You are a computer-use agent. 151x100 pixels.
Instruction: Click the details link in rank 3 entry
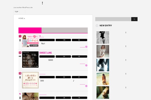pos(82,84)
